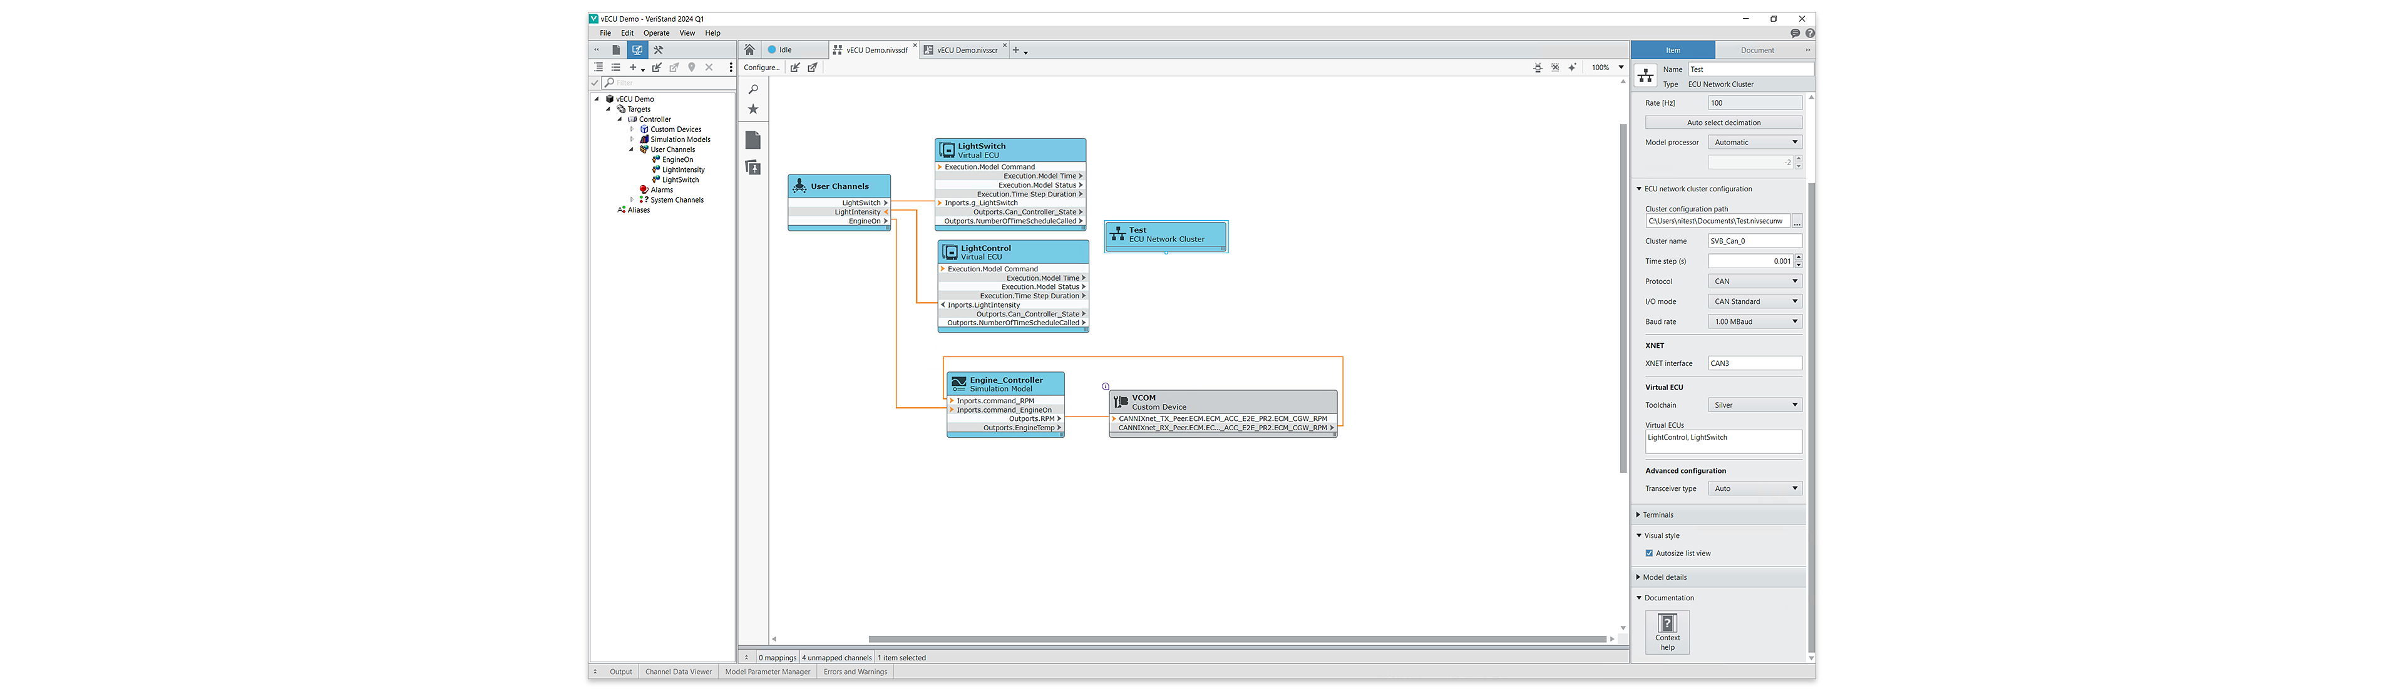
Task: Open the help question-mark icon at top right
Action: pyautogui.click(x=1809, y=33)
